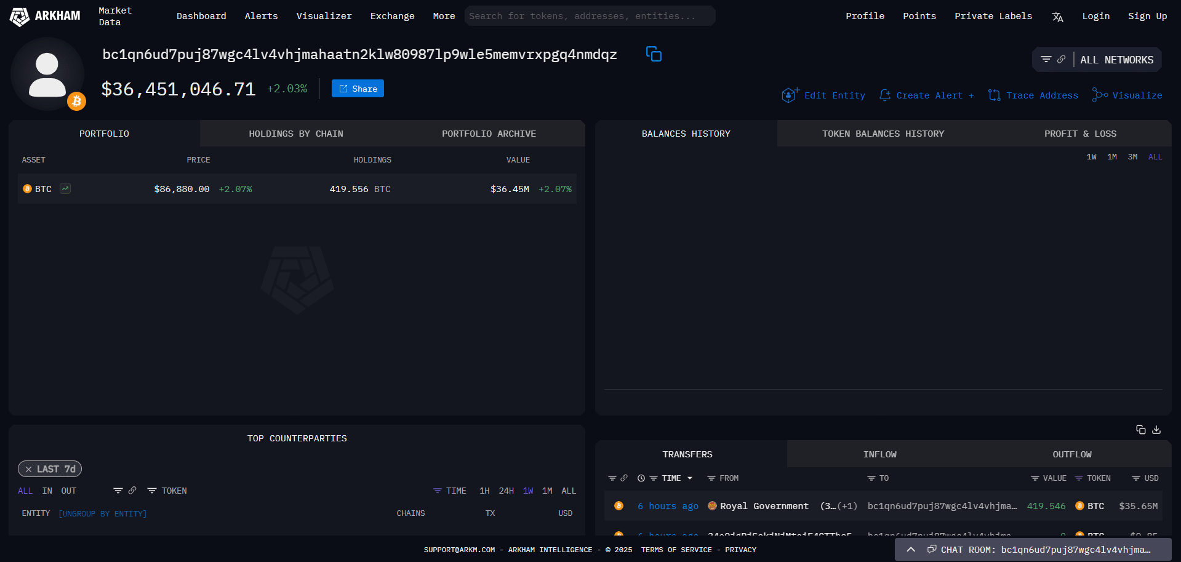The height and width of the screenshot is (562, 1181).
Task: Set counterparties time range to 1M
Action: pos(547,491)
